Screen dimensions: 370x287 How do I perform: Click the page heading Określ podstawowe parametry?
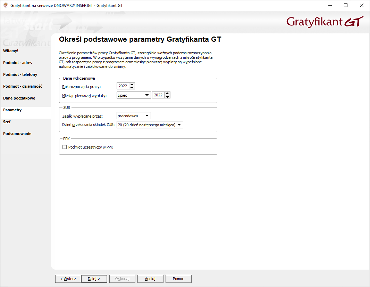coord(140,39)
